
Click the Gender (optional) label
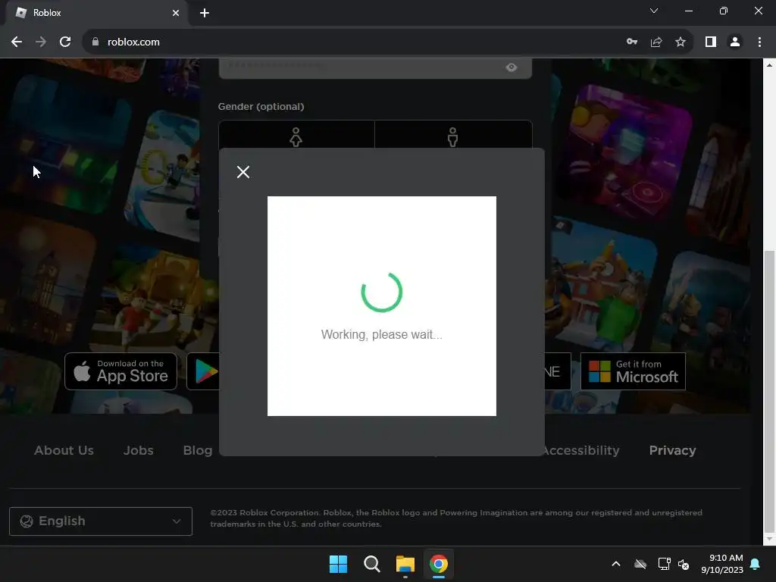[261, 106]
